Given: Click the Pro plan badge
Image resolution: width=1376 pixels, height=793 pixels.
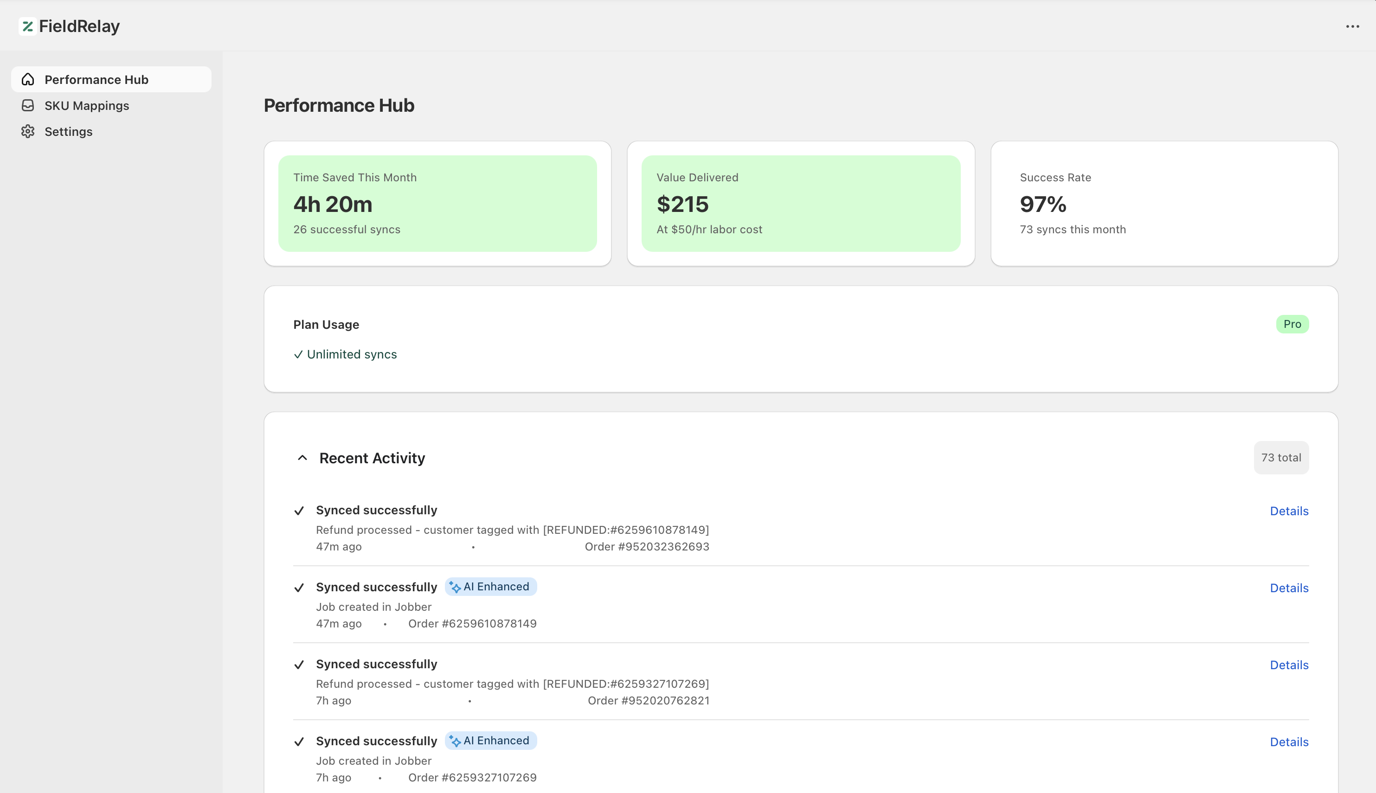Looking at the screenshot, I should click(1292, 324).
